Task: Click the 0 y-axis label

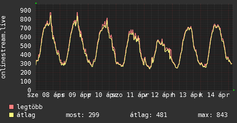Action: [x=29, y=90]
